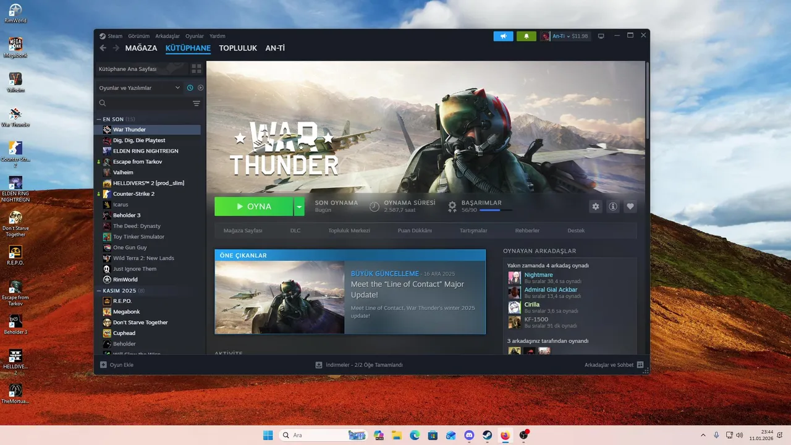Open Megabonk desktop shortcut
This screenshot has width=791, height=445.
pos(15,48)
